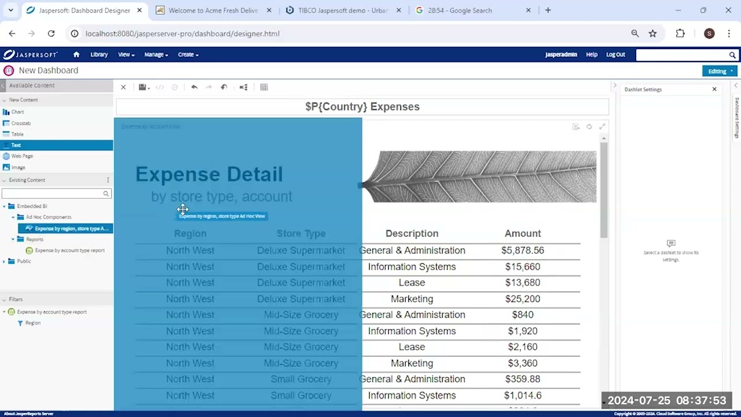Bookmark this page with the star icon
Viewport: 741px width, 417px height.
pos(652,34)
